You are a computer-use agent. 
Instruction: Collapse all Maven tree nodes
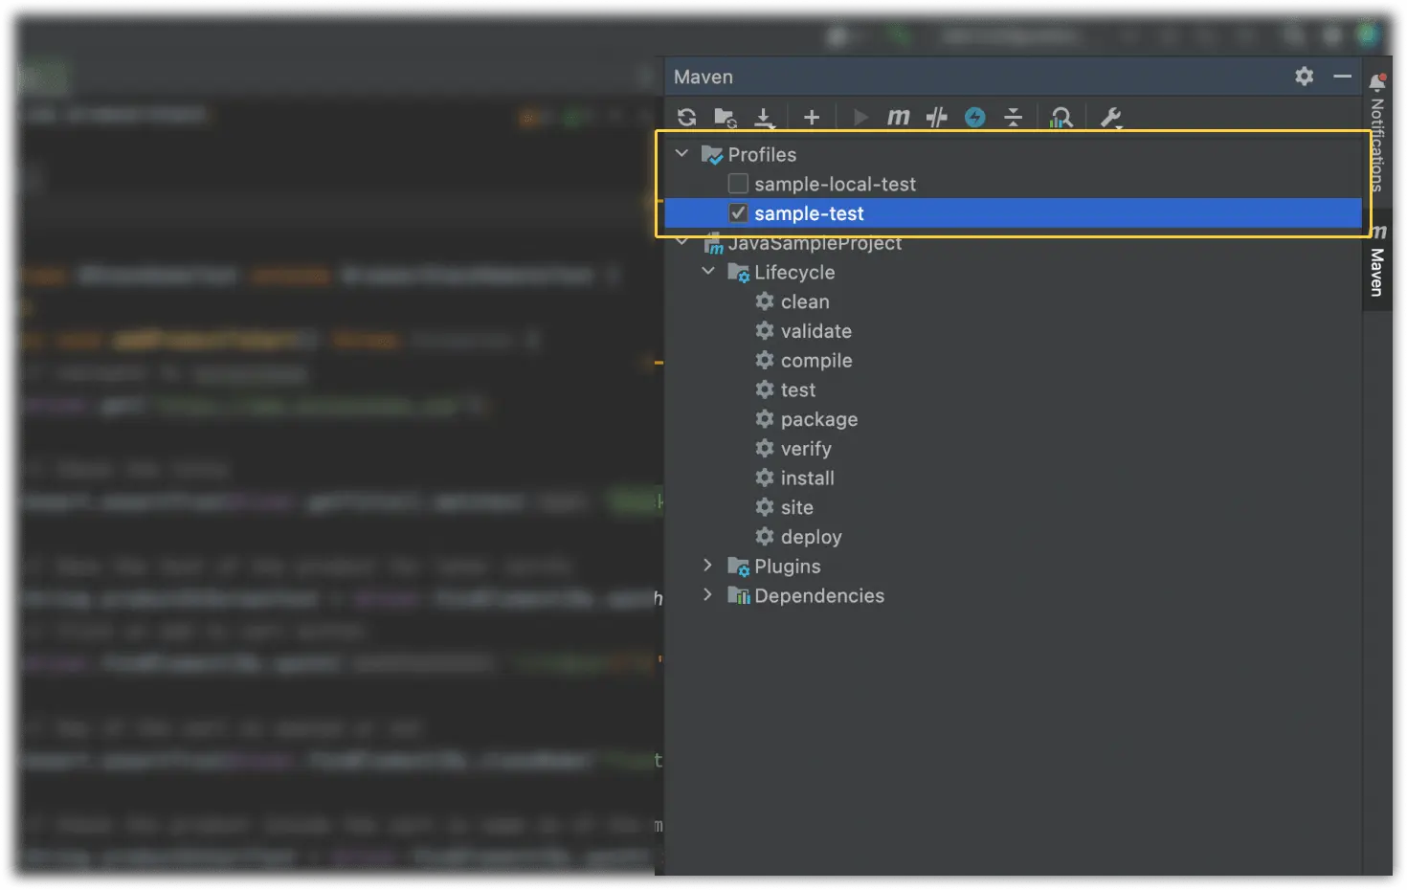tap(1013, 118)
